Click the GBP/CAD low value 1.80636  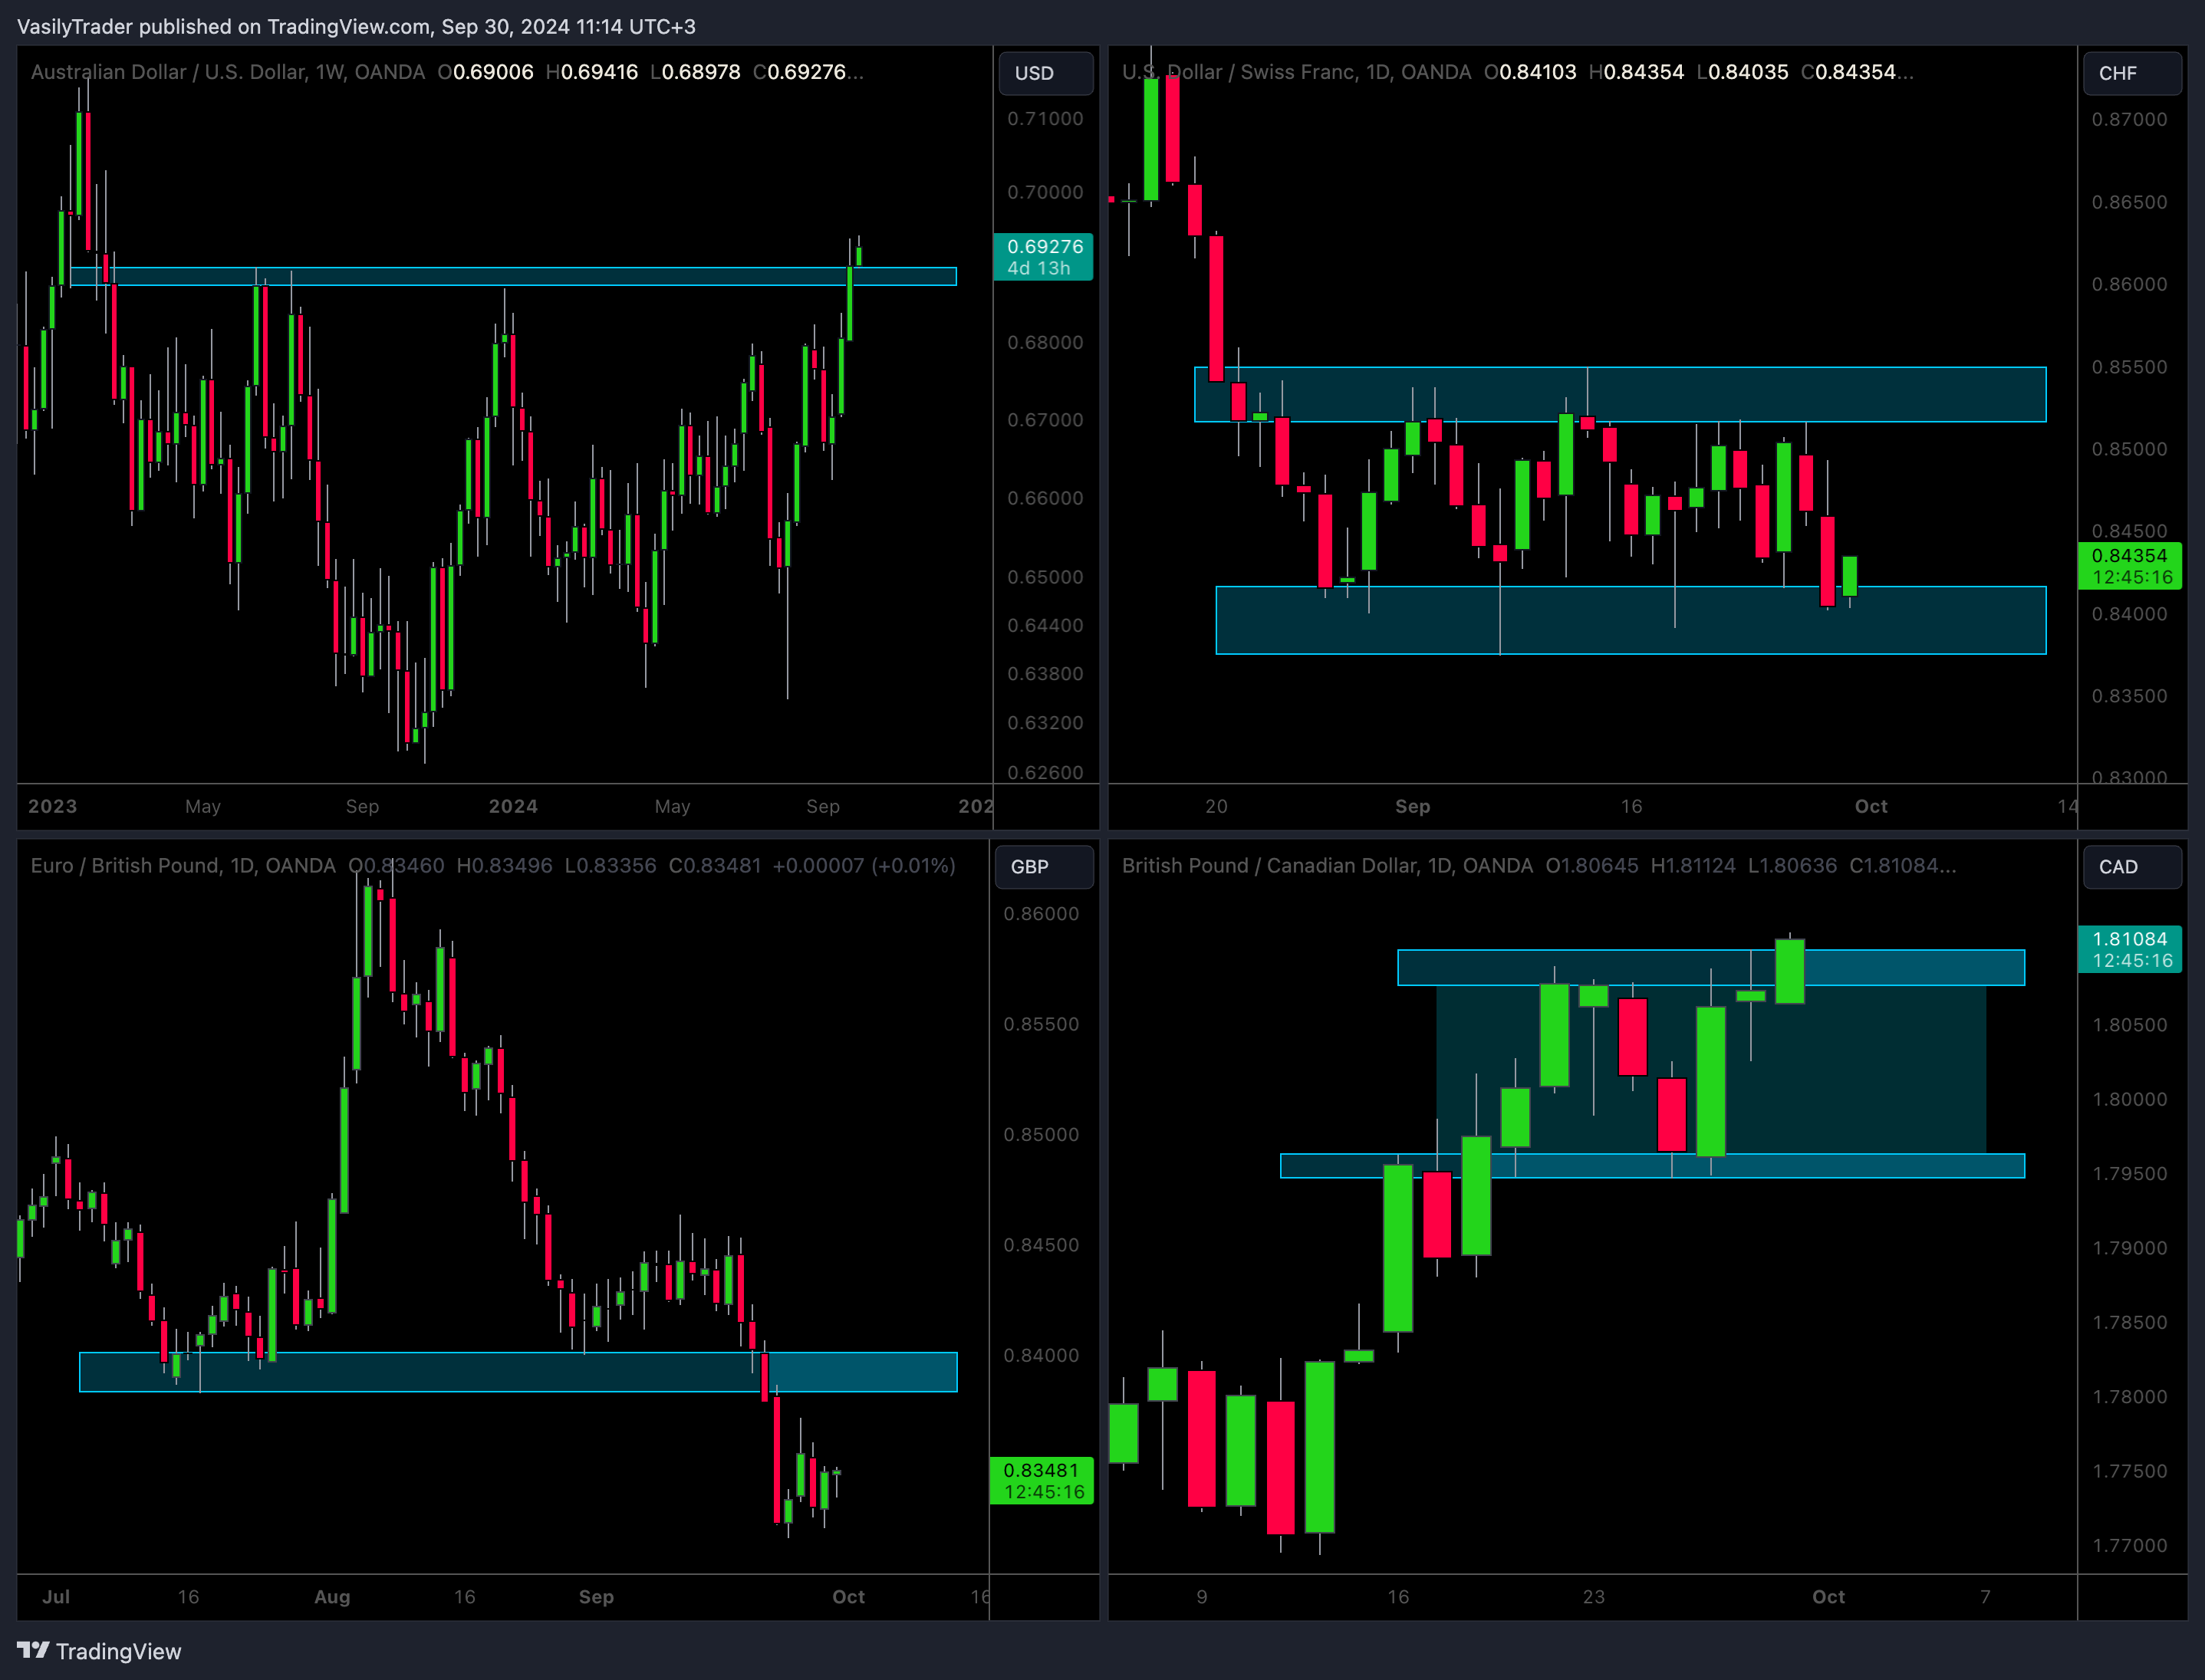pos(1797,865)
